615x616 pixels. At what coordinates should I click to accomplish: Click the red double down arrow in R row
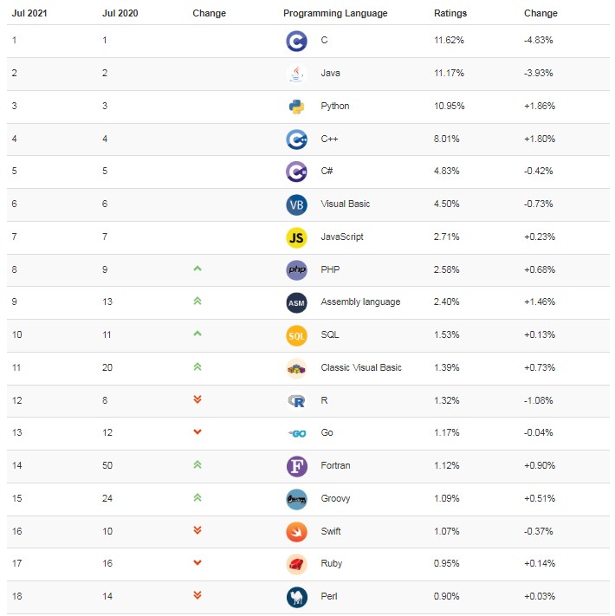pyautogui.click(x=197, y=399)
